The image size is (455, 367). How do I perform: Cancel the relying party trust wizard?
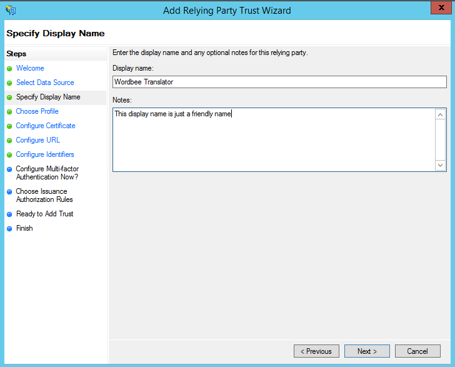pos(417,351)
